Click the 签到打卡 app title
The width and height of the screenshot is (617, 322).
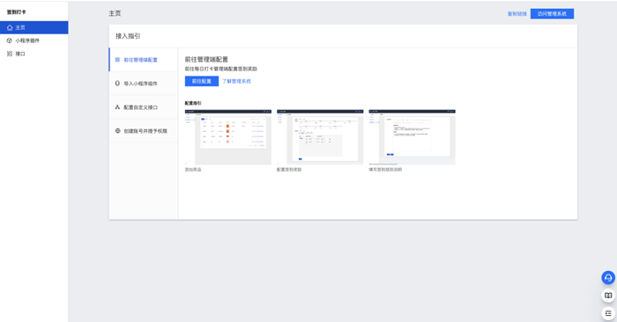click(x=17, y=12)
